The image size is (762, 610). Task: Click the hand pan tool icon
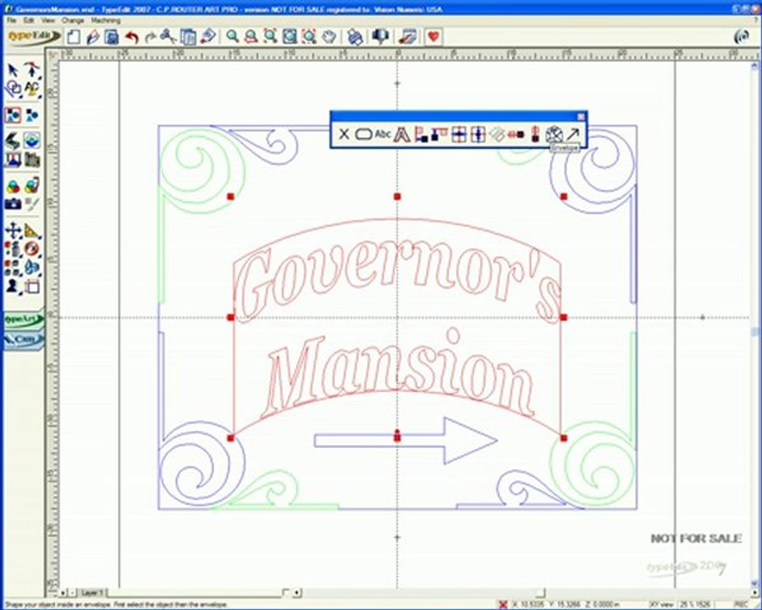tap(329, 36)
